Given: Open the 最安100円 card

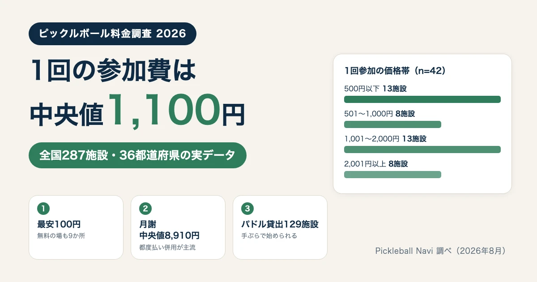Looking at the screenshot, I should coord(76,227).
